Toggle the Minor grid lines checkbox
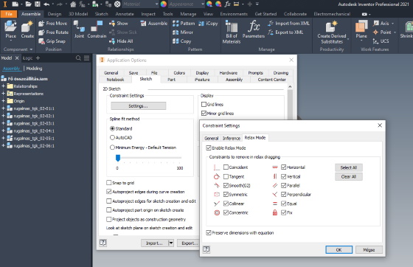The height and width of the screenshot is (267, 413). pos(204,114)
